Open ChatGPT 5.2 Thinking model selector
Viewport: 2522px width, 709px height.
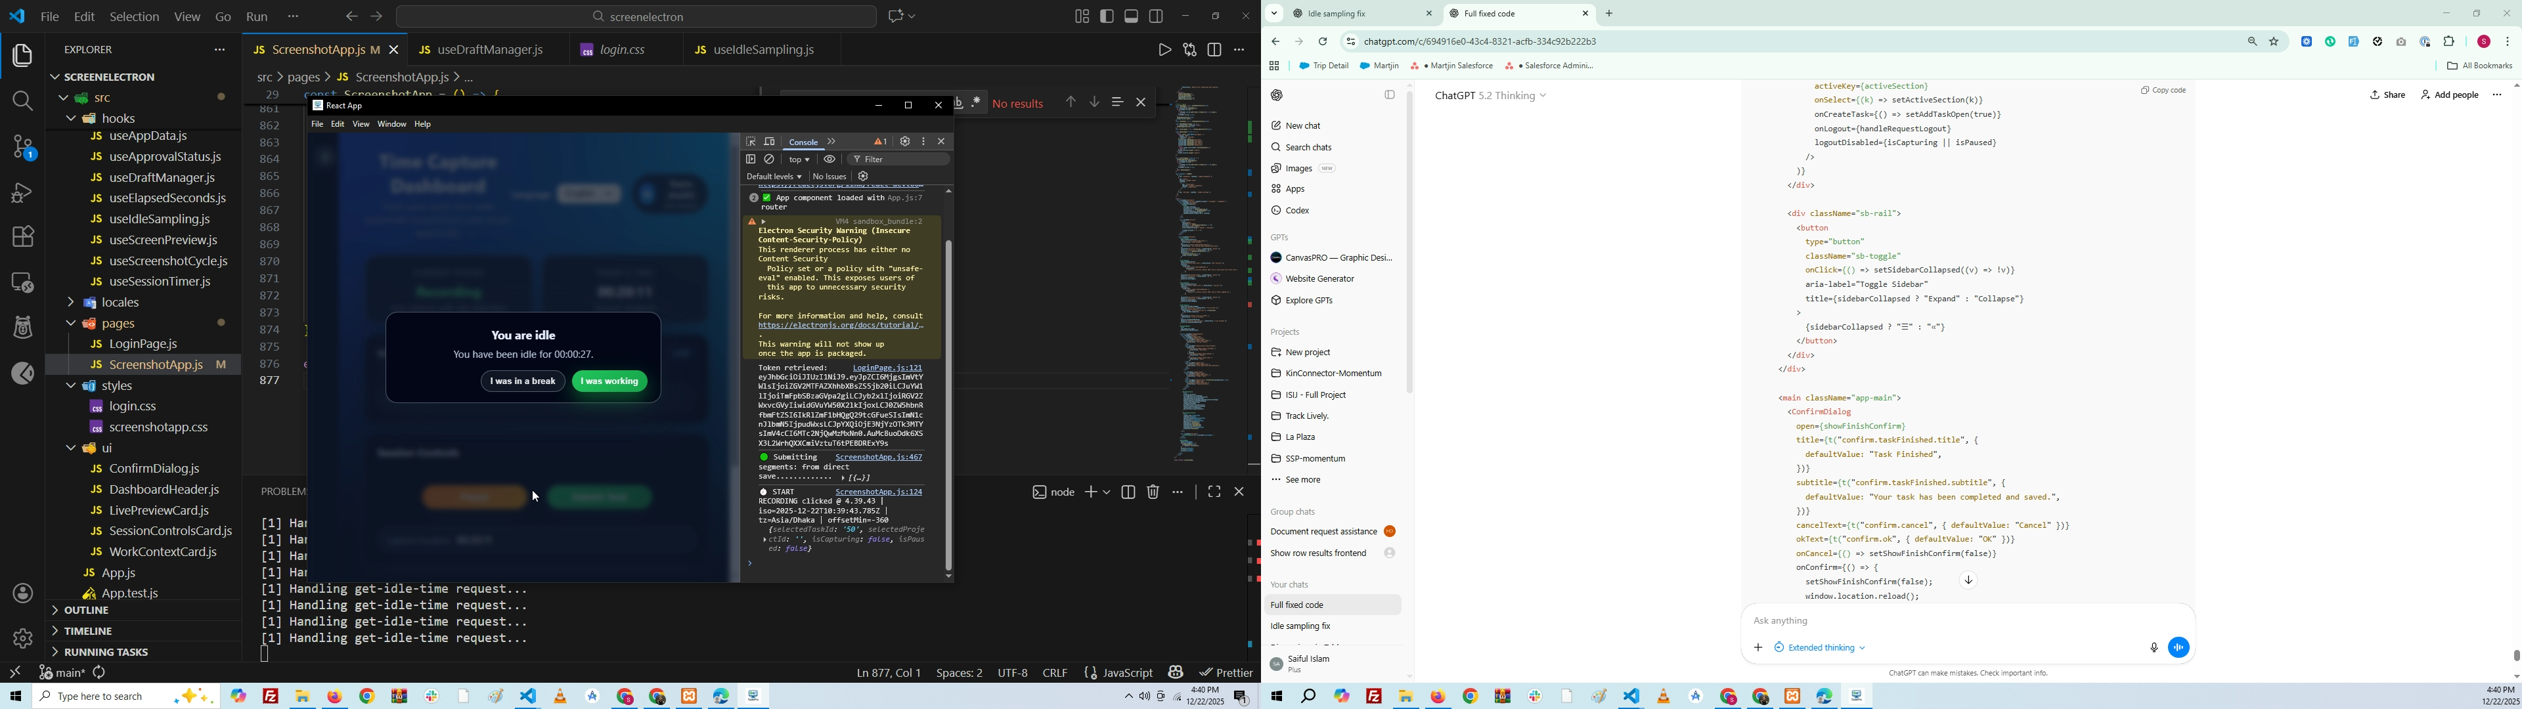1490,96
